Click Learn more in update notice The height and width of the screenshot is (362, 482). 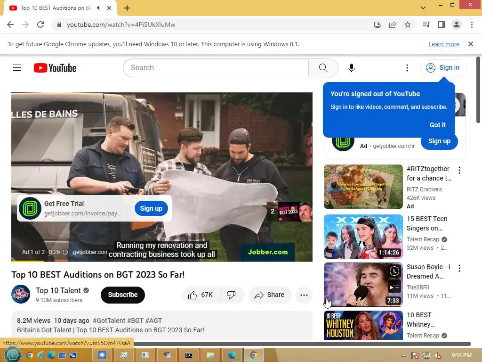444,44
